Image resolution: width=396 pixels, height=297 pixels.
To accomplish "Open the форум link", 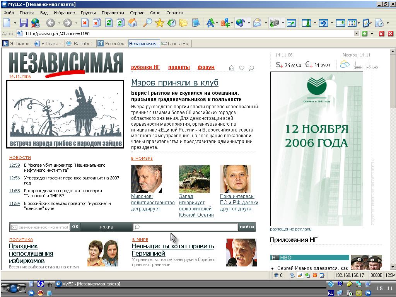I will tap(206, 67).
